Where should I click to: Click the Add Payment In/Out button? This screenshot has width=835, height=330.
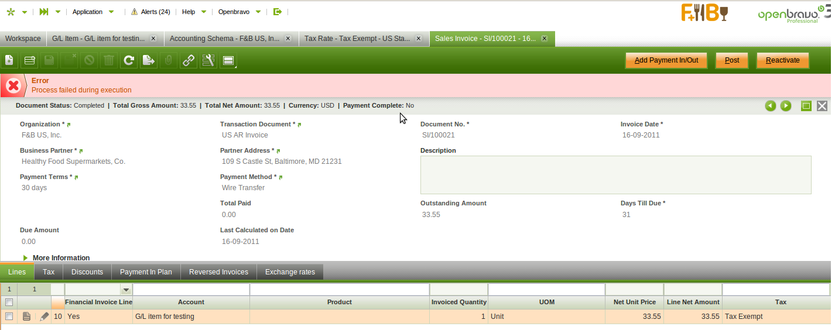(666, 60)
